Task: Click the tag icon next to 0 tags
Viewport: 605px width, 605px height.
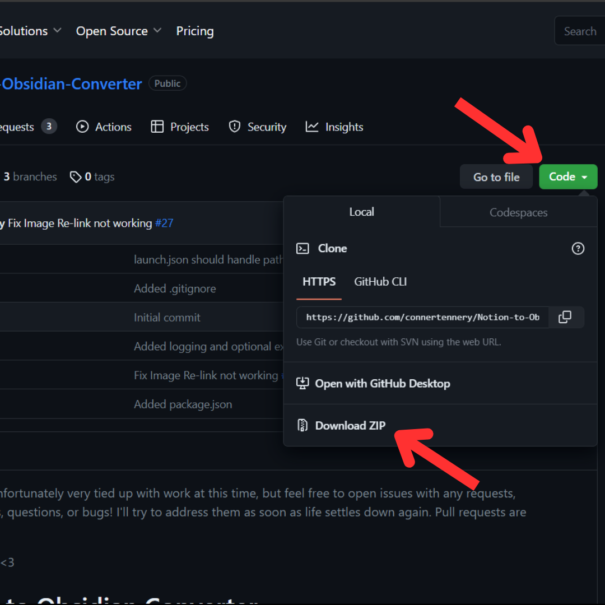Action: (75, 177)
